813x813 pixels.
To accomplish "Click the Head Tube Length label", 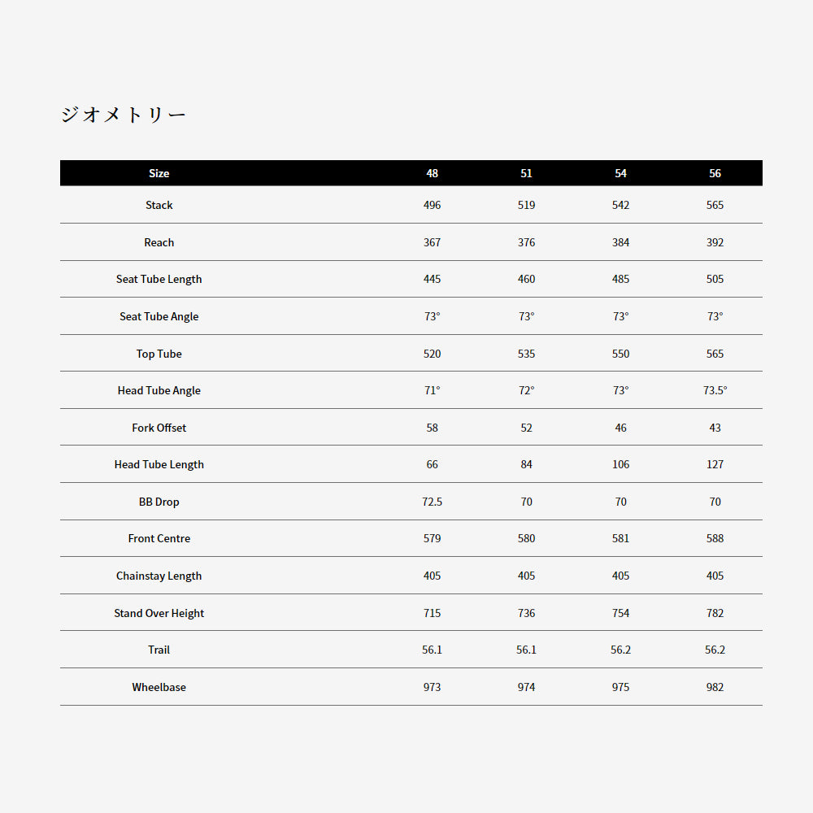I will (159, 464).
